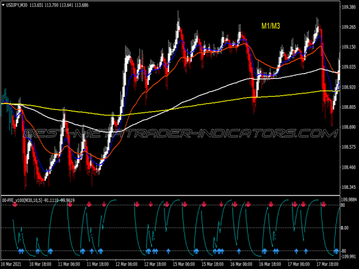Viewport: 359px width, 269px height.
Task: Click the 108.920 price axis label
Action: tap(348, 87)
